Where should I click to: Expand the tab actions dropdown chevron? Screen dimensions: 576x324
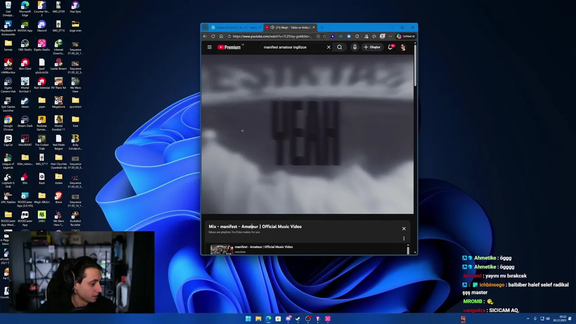(205, 27)
